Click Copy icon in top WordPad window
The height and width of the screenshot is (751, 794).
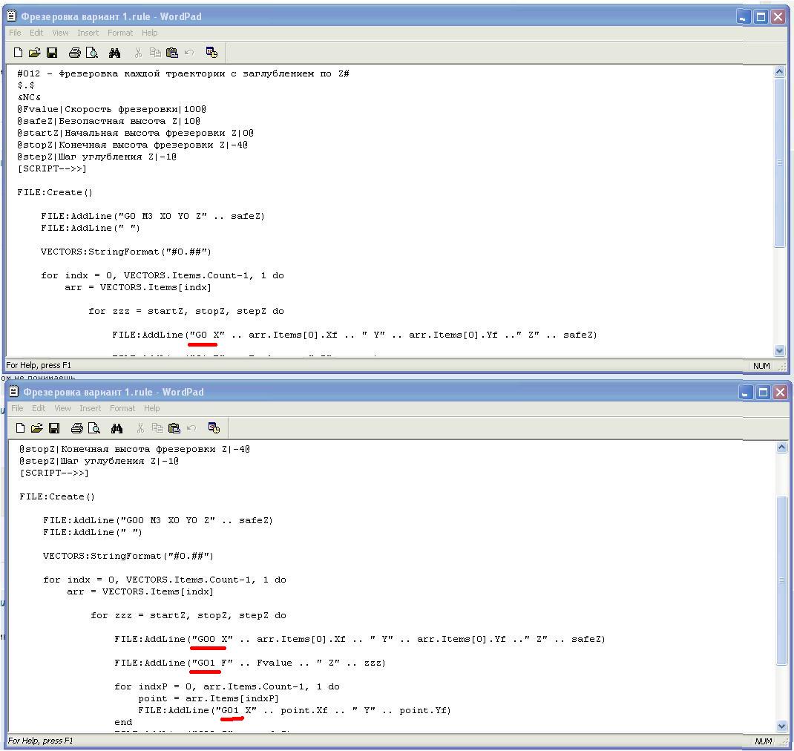point(155,53)
